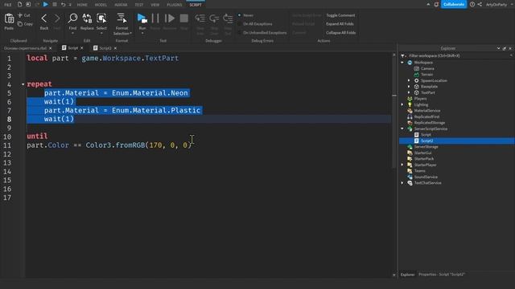Select the Never debug errors option
The width and height of the screenshot is (515, 289).
(245, 15)
